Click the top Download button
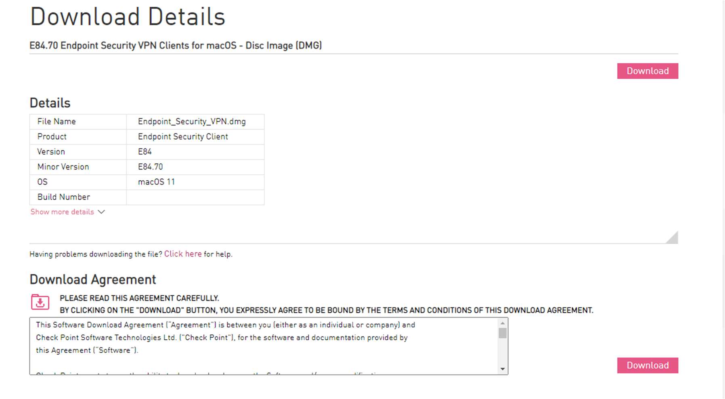725x399 pixels. click(x=647, y=71)
